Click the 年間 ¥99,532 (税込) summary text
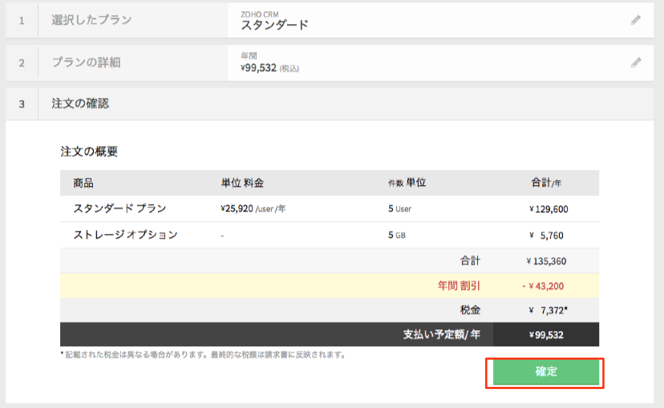This screenshot has width=664, height=408. click(x=269, y=63)
